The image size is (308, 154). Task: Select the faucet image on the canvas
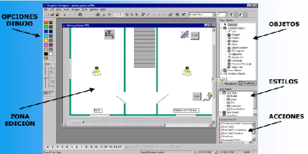click(110, 34)
